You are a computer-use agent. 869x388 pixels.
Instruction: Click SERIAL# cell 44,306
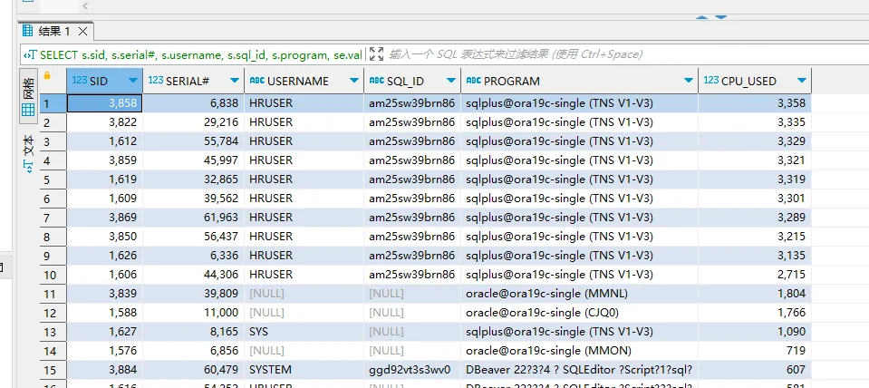tap(193, 275)
